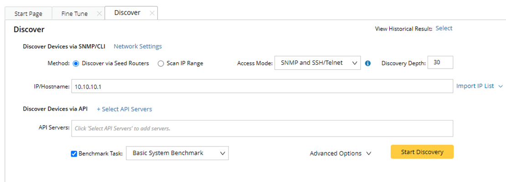The image size is (506, 182).
Task: Uncheck the Benchmark Task checkbox
Action: [74, 153]
